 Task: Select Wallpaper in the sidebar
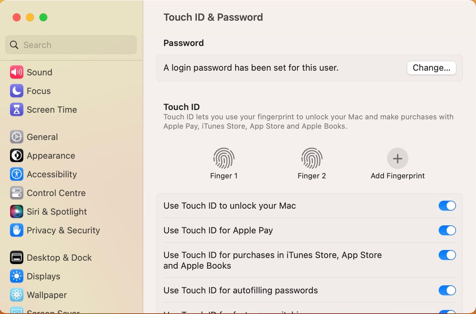(47, 295)
